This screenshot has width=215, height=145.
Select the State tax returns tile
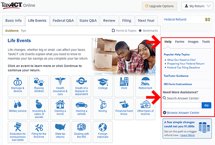coord(60,132)
